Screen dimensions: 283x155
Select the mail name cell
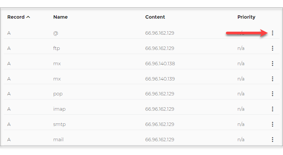tap(58, 139)
